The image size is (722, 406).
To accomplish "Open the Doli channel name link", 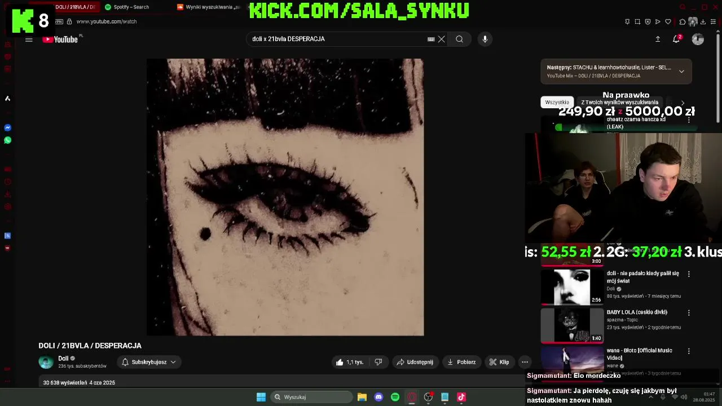I will tap(63, 359).
